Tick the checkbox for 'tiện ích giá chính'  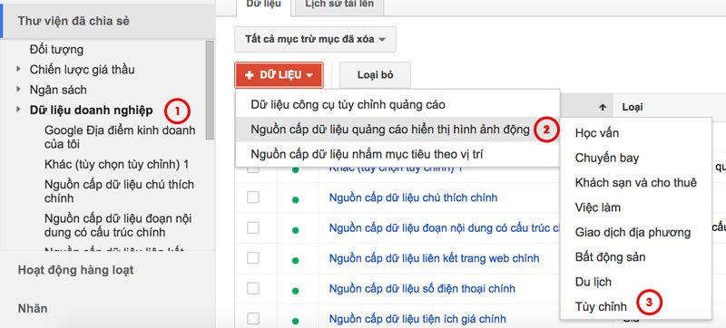[x=253, y=319]
